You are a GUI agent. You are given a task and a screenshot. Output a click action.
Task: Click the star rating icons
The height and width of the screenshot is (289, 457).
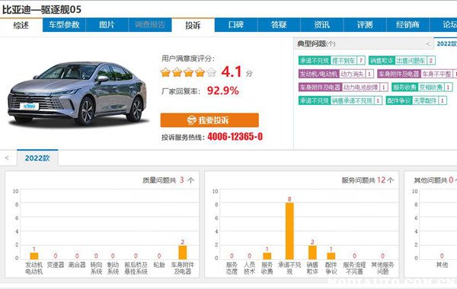[x=188, y=72]
